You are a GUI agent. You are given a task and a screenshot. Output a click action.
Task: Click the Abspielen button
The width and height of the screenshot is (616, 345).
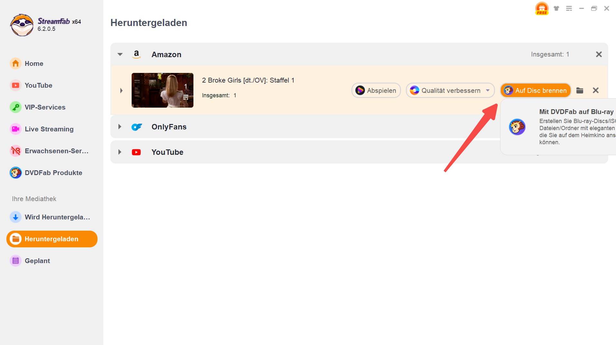pos(376,91)
